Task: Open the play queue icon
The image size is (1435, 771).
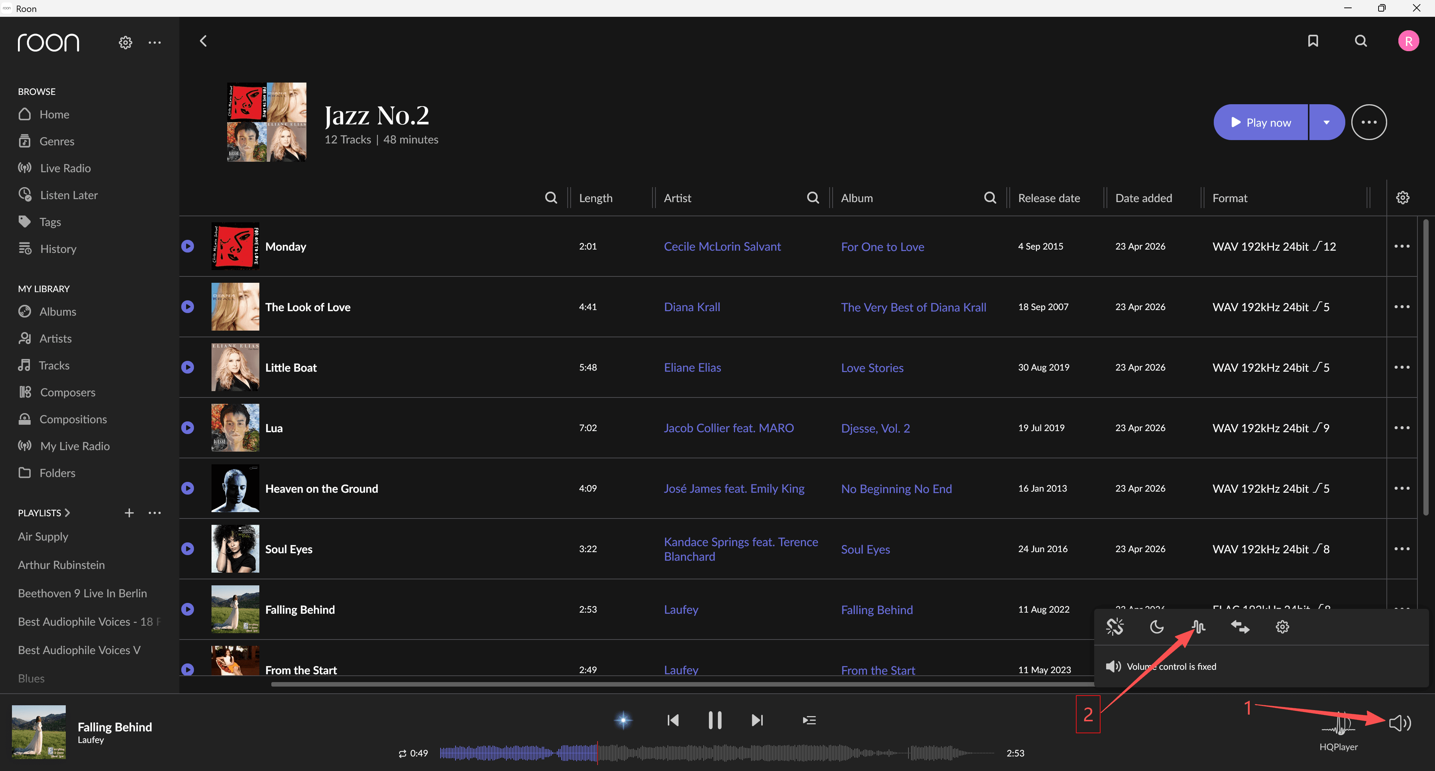Action: point(809,720)
